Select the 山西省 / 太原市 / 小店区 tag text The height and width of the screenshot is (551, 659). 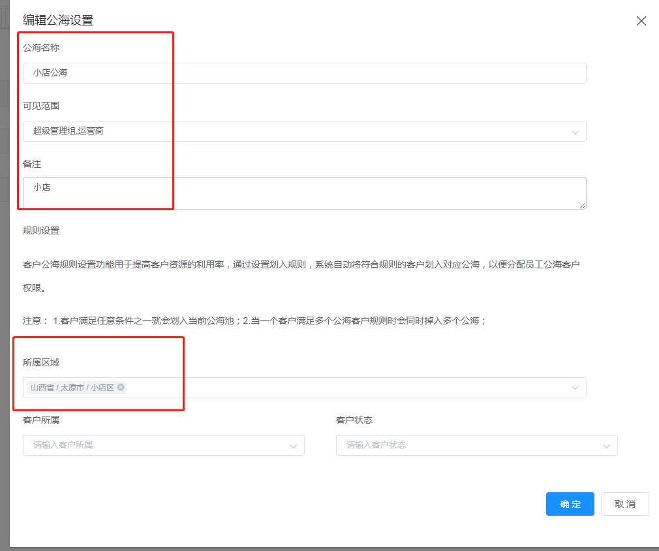(72, 388)
